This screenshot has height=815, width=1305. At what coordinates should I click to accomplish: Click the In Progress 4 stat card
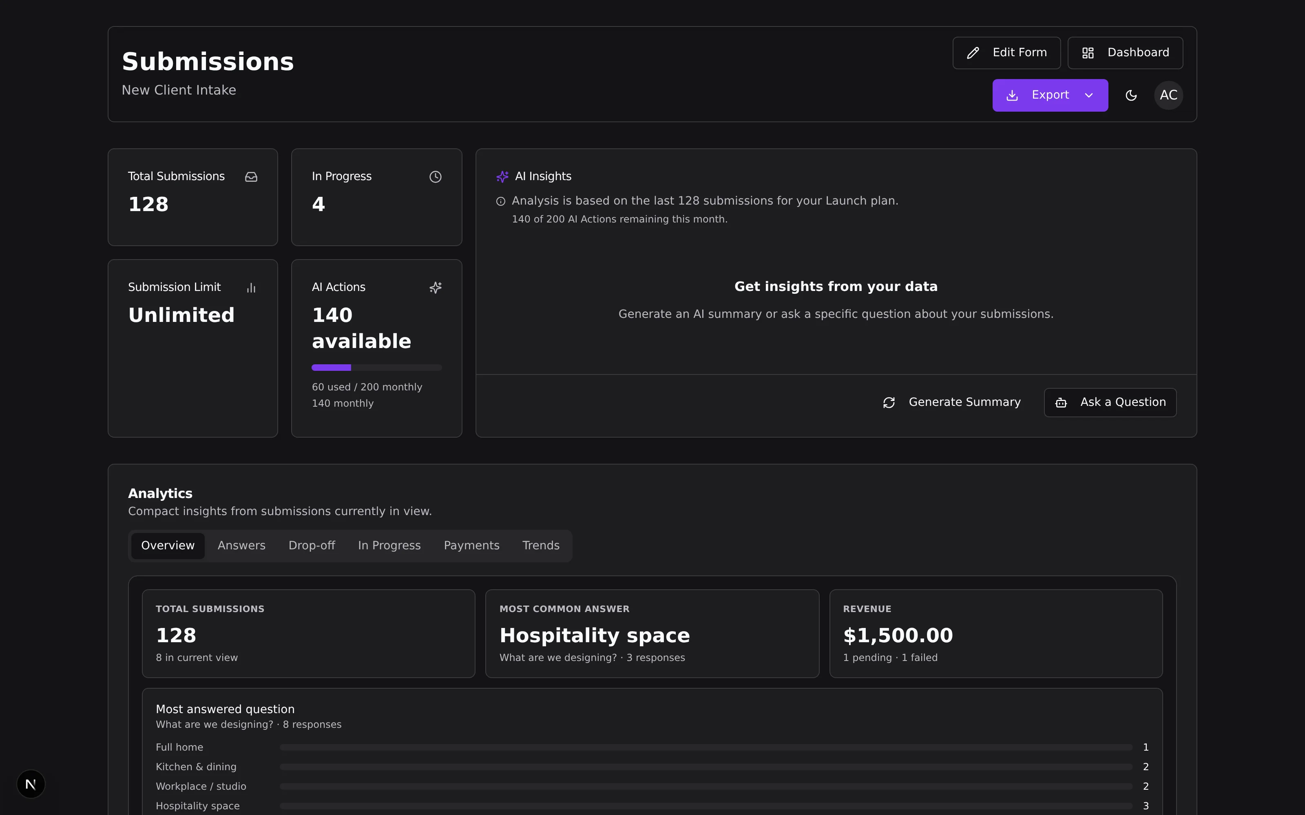(x=376, y=197)
